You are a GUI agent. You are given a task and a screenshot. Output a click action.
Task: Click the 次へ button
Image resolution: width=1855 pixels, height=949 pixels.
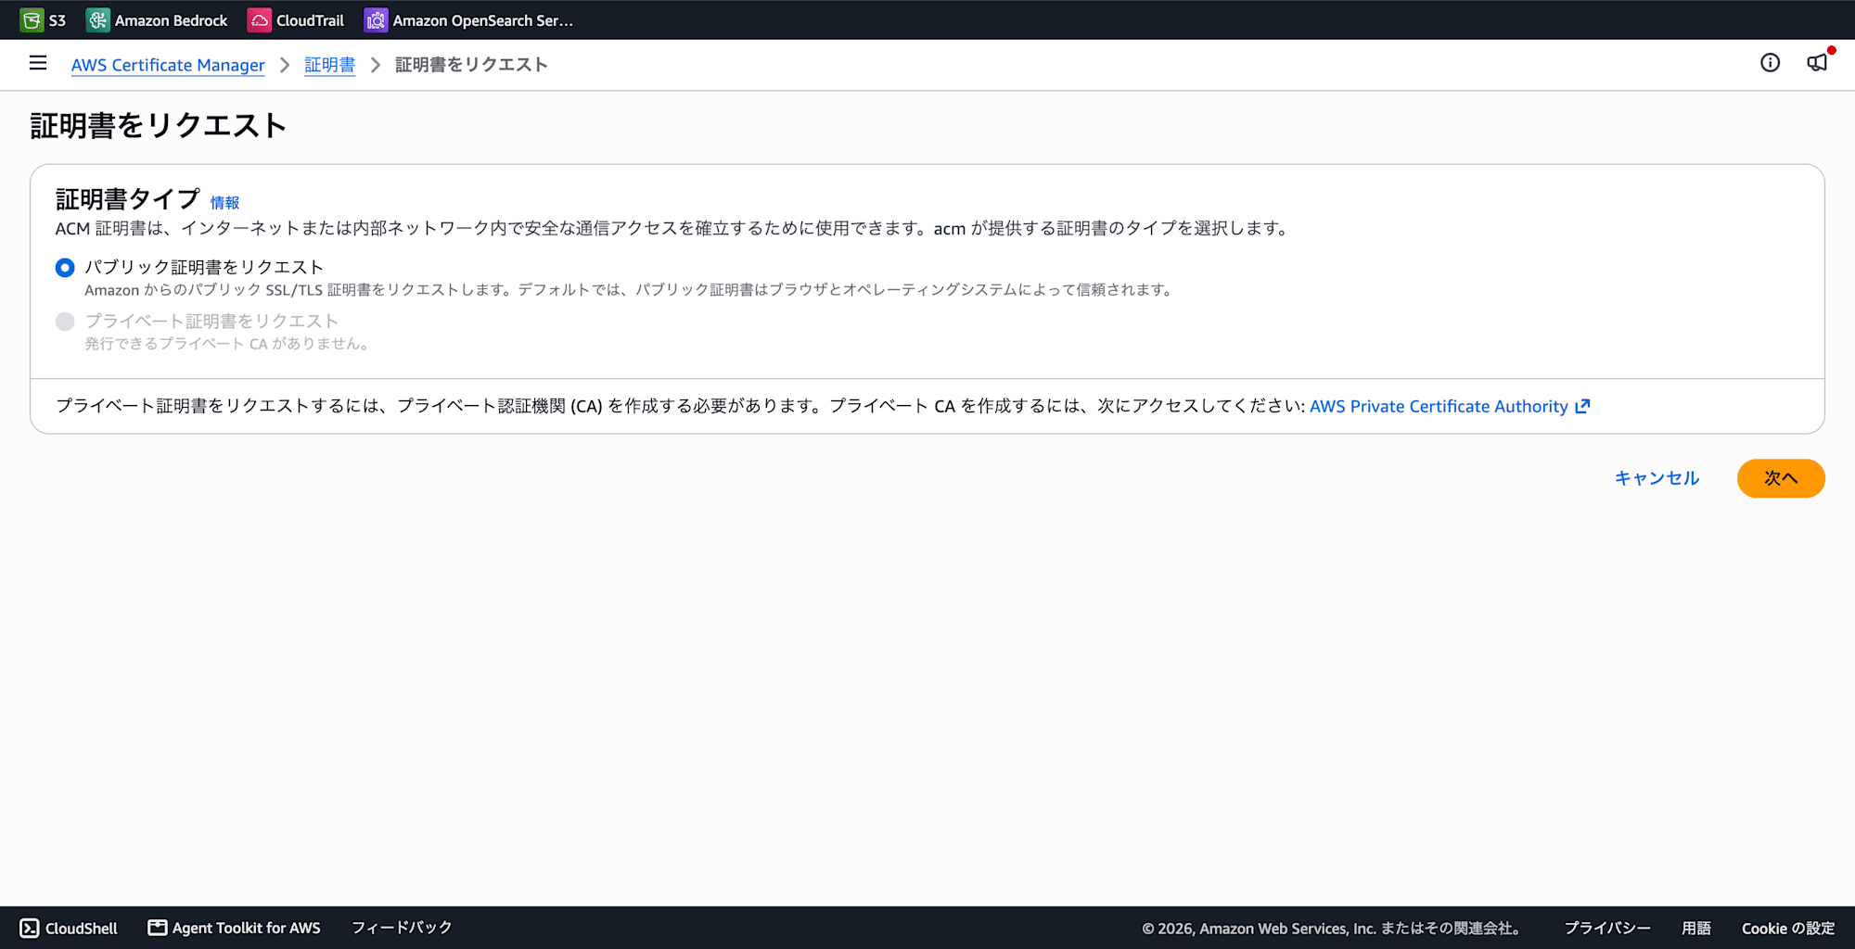1781,478
